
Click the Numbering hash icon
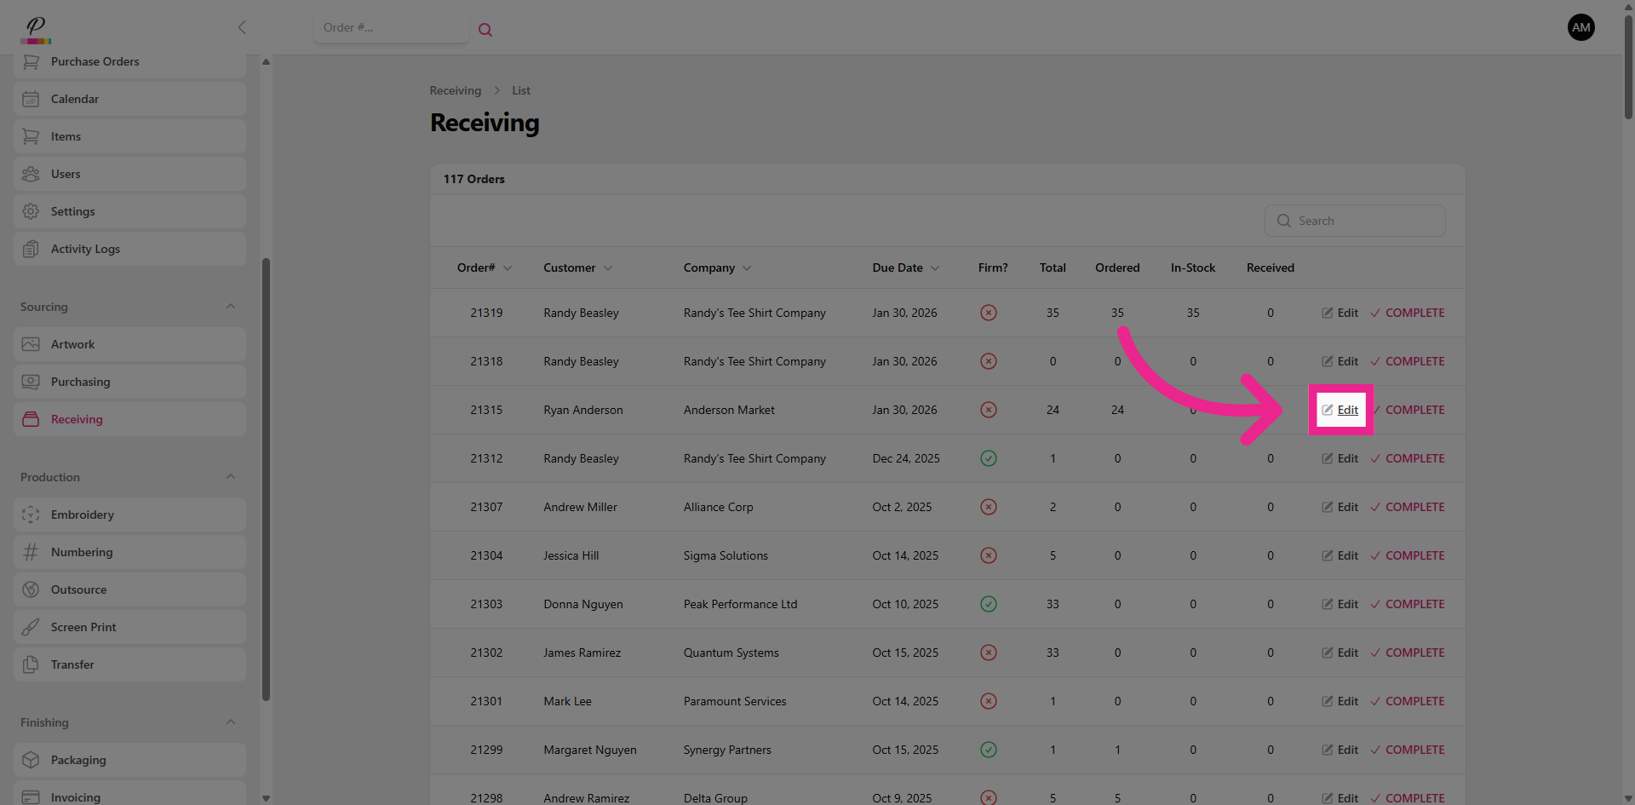[31, 552]
